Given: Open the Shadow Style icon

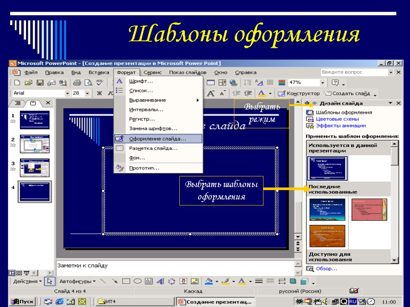Looking at the screenshot, I should tap(293, 281).
